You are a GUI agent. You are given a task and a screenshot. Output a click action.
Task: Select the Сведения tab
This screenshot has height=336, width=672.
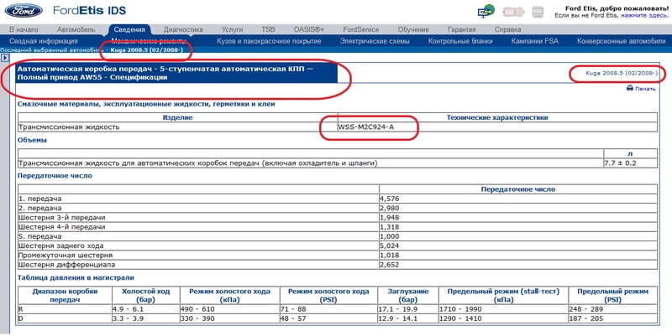coord(129,29)
